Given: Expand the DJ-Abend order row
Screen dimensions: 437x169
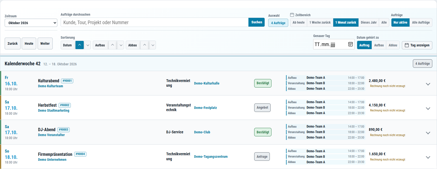Looking at the screenshot, I should click(x=428, y=133).
